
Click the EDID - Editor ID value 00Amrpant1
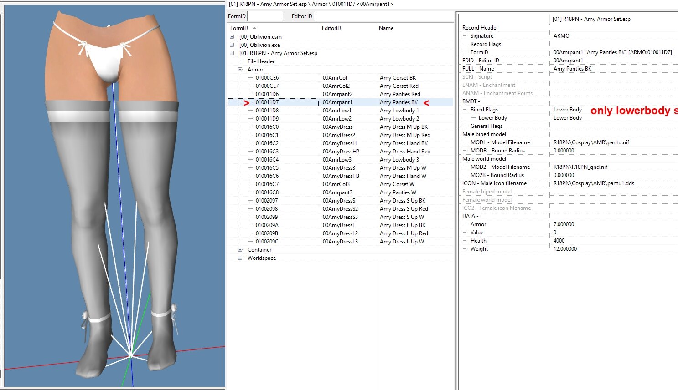[568, 61]
